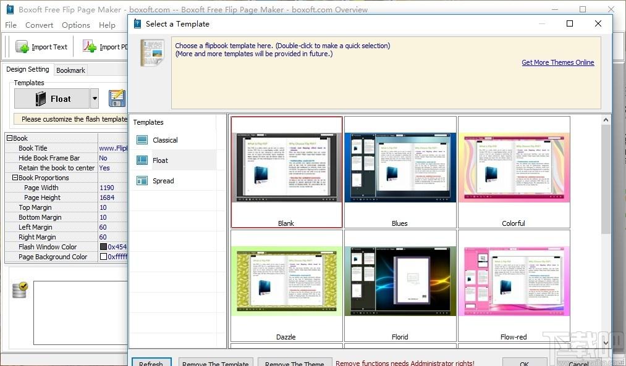This screenshot has width=626, height=366.
Task: Click the Refresh button
Action: 151,362
